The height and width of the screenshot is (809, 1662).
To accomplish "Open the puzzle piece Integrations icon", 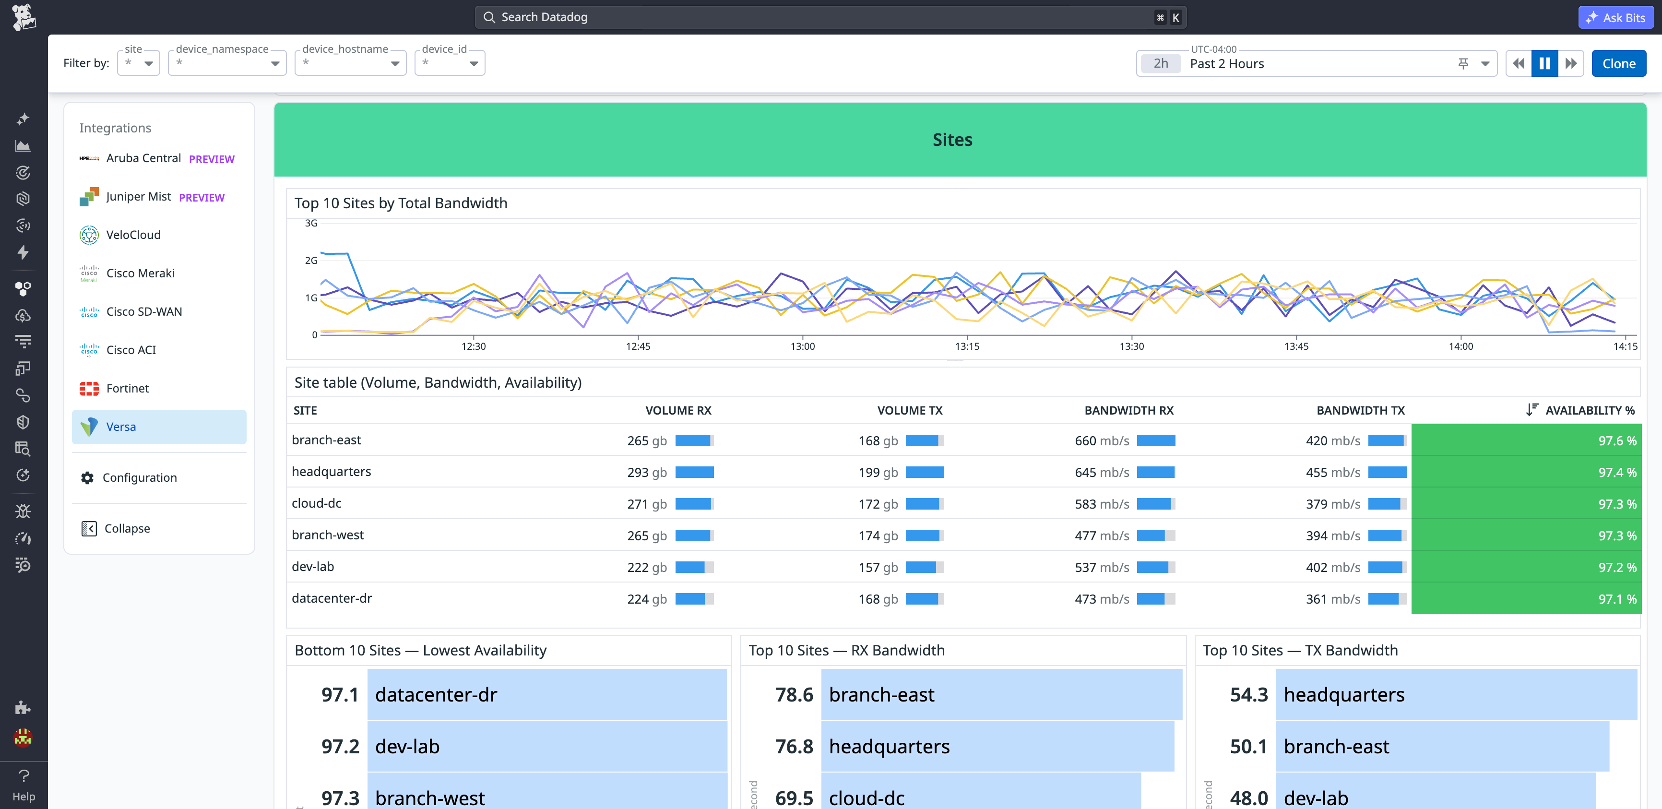I will [23, 708].
